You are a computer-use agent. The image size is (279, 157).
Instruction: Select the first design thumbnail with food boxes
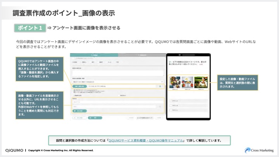click(x=175, y=82)
